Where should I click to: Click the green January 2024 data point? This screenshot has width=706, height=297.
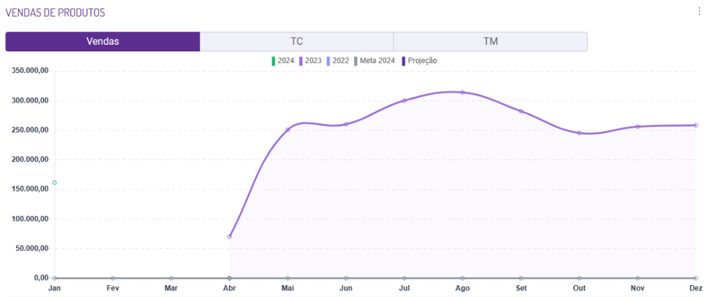point(55,182)
